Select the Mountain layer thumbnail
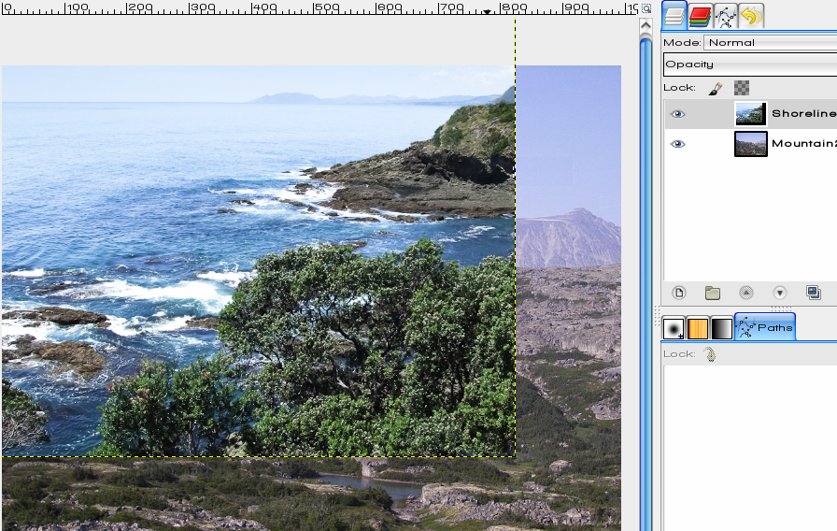 point(750,144)
